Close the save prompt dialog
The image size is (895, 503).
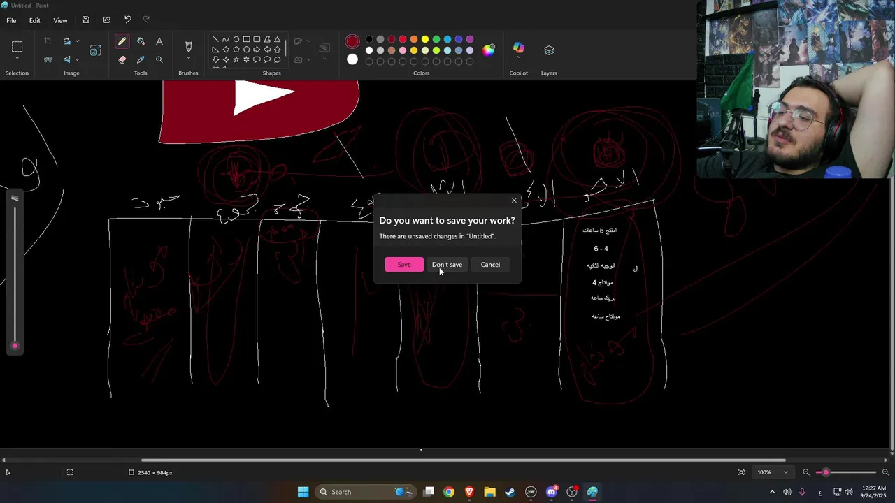514,201
